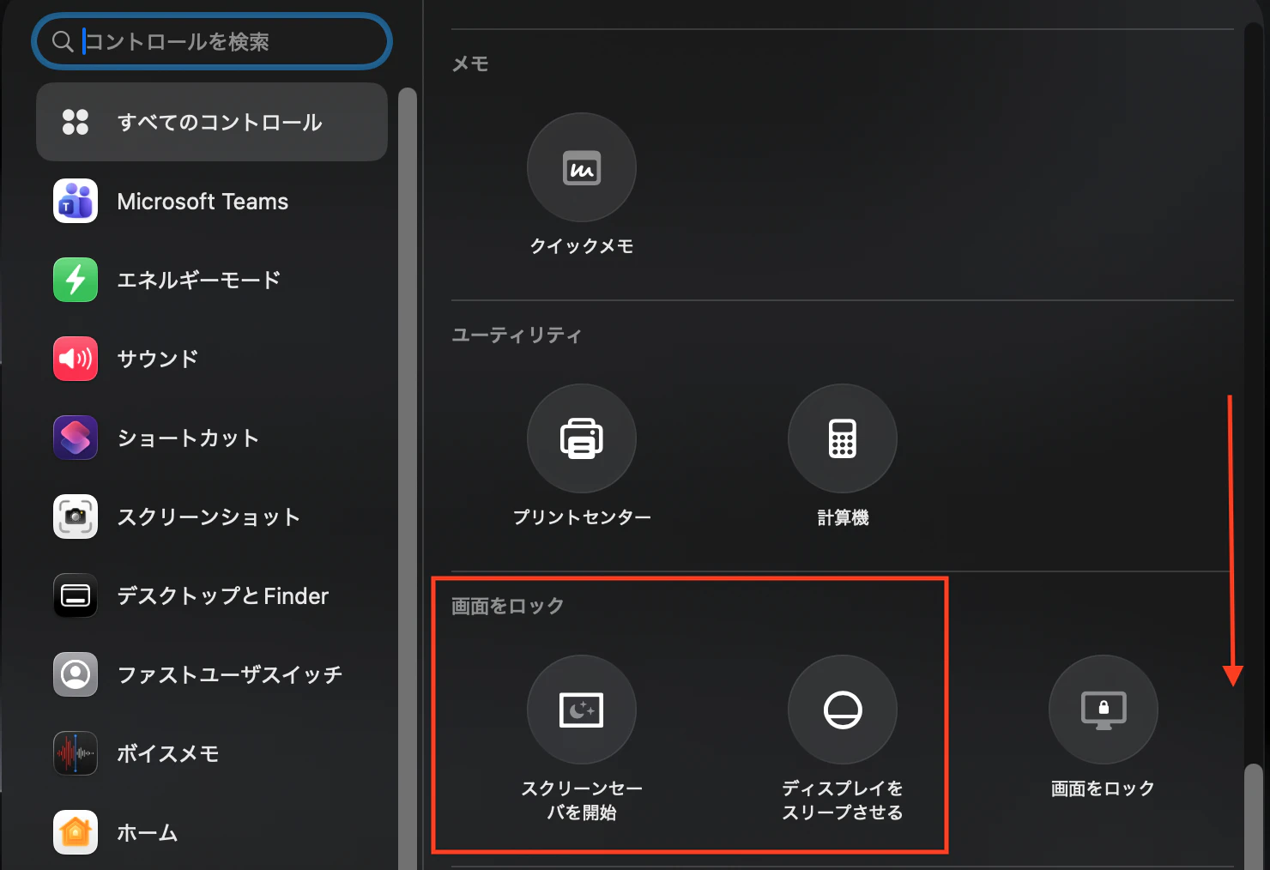Choose ショートカット in the sidebar
This screenshot has width=1270, height=870.
212,438
